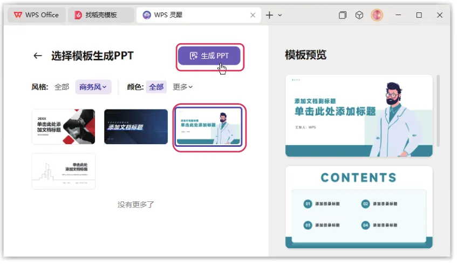Minimize the WPS window
The width and height of the screenshot is (457, 264).
click(x=398, y=15)
